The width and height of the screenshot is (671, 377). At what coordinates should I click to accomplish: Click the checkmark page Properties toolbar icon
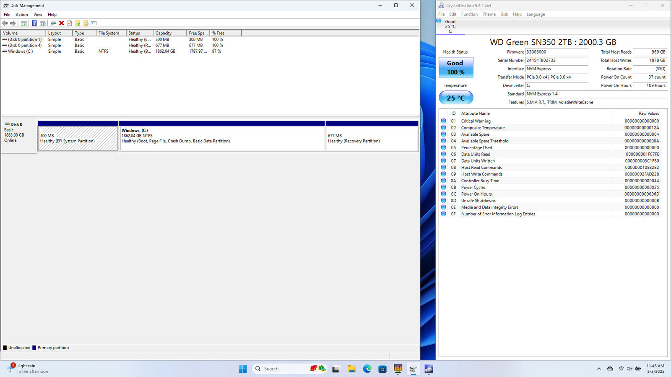[70, 23]
